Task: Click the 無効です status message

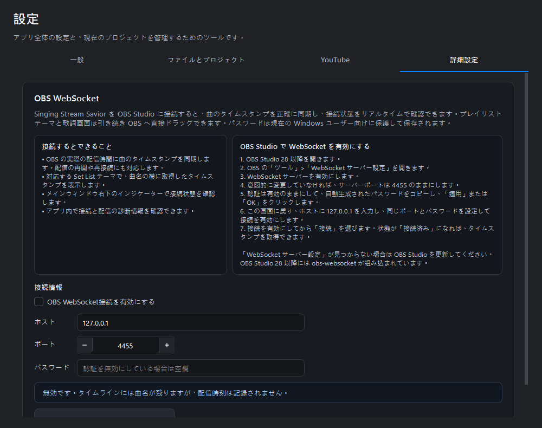Action: (268, 393)
